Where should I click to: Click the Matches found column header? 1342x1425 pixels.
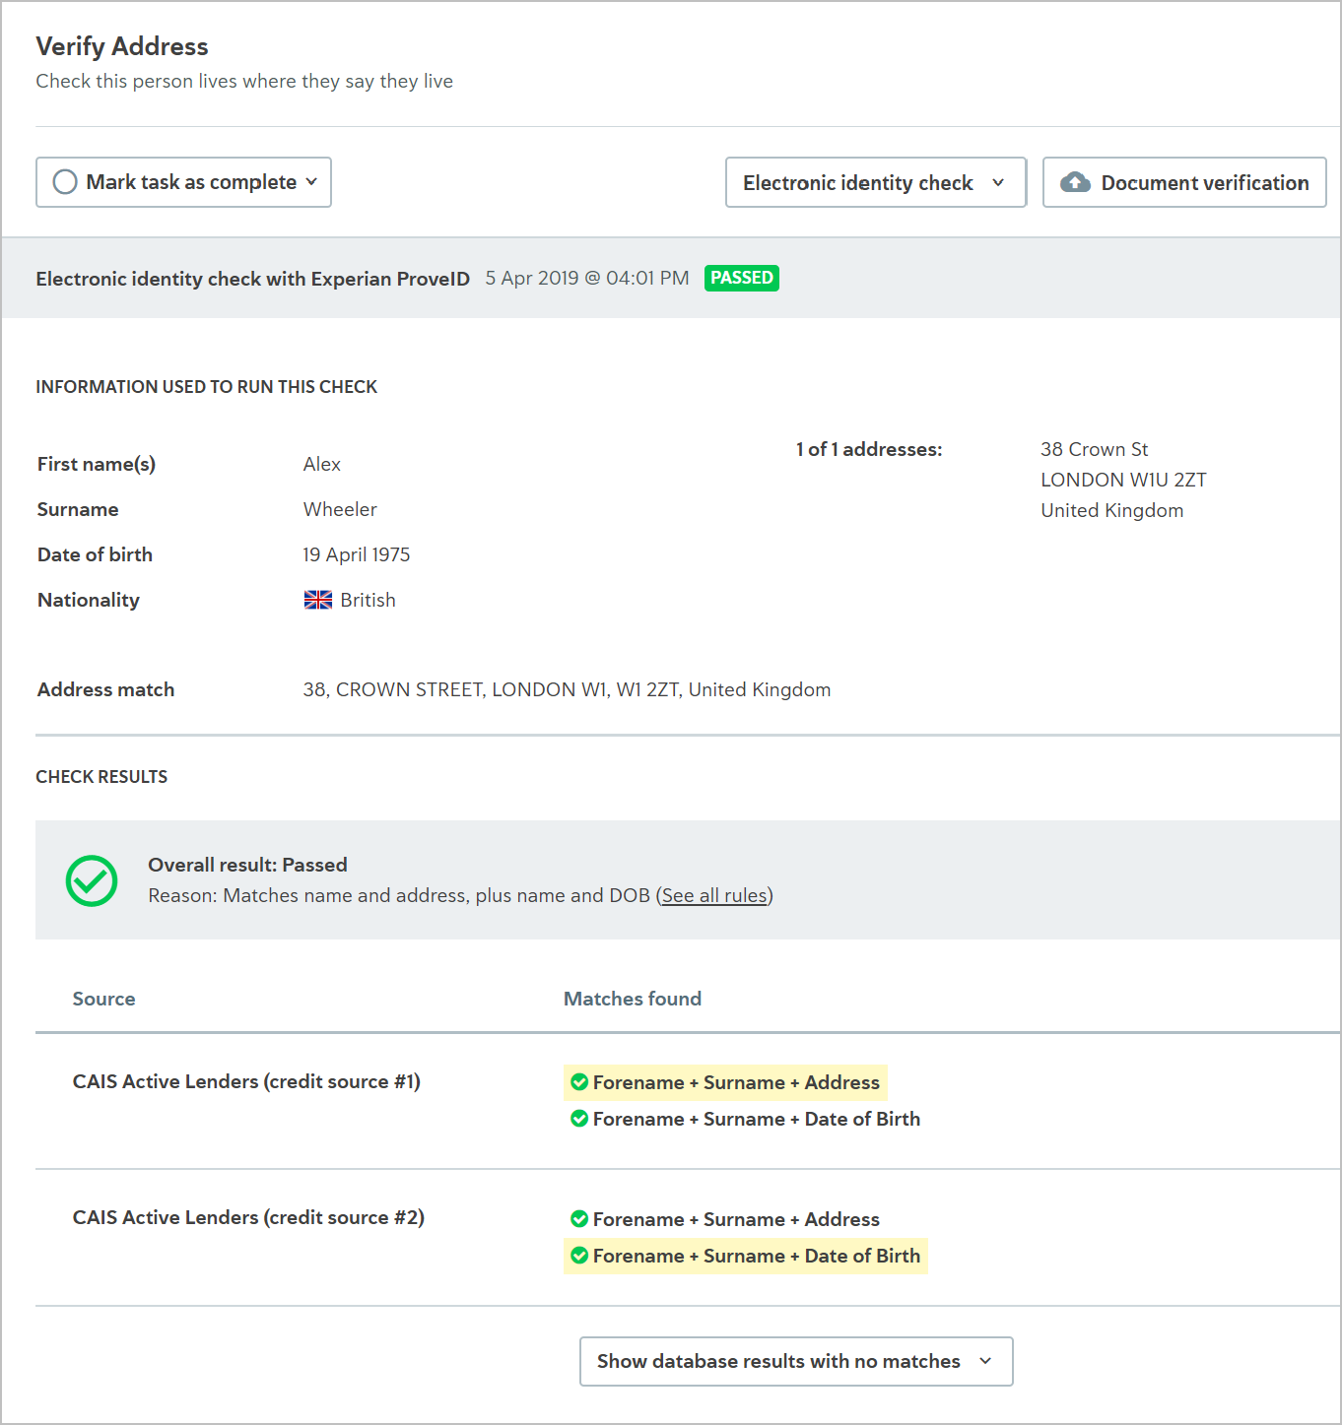(x=633, y=999)
